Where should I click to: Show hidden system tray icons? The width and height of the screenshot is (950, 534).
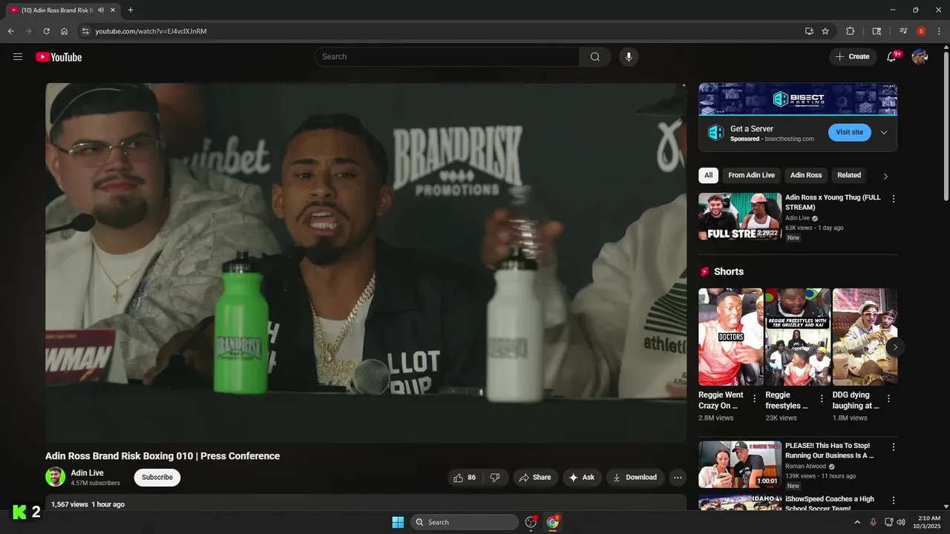point(857,522)
